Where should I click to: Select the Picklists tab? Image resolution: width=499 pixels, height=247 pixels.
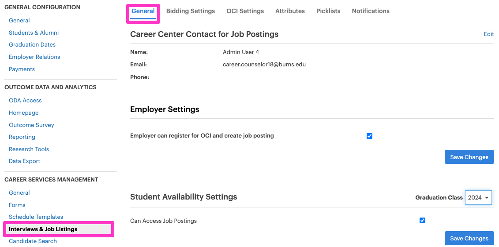pyautogui.click(x=328, y=11)
